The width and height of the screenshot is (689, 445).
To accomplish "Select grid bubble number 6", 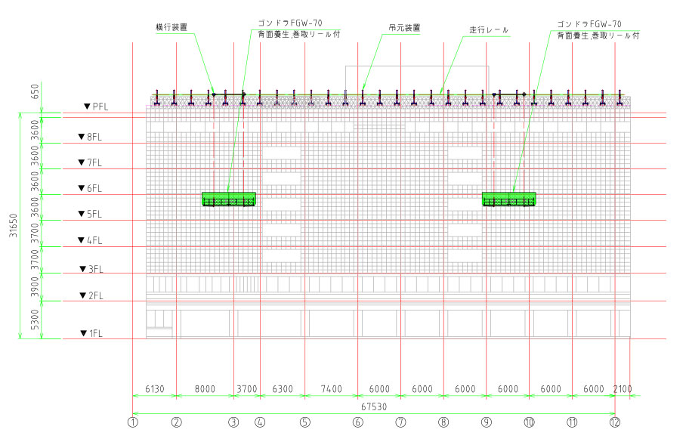I will [x=357, y=422].
